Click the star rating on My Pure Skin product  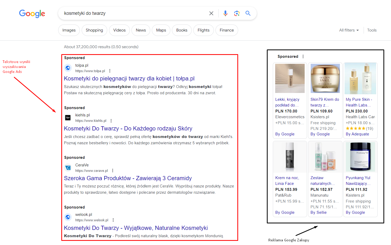pos(356,128)
